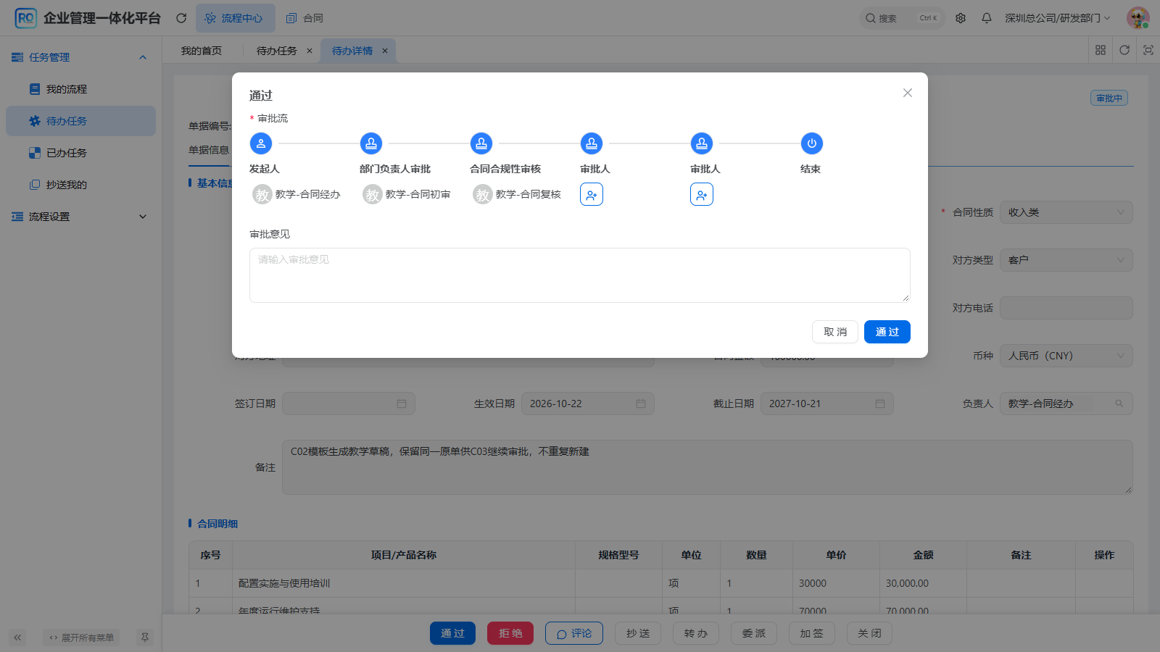Image resolution: width=1160 pixels, height=652 pixels.
Task: Click the user avatar
Action: pyautogui.click(x=1138, y=18)
